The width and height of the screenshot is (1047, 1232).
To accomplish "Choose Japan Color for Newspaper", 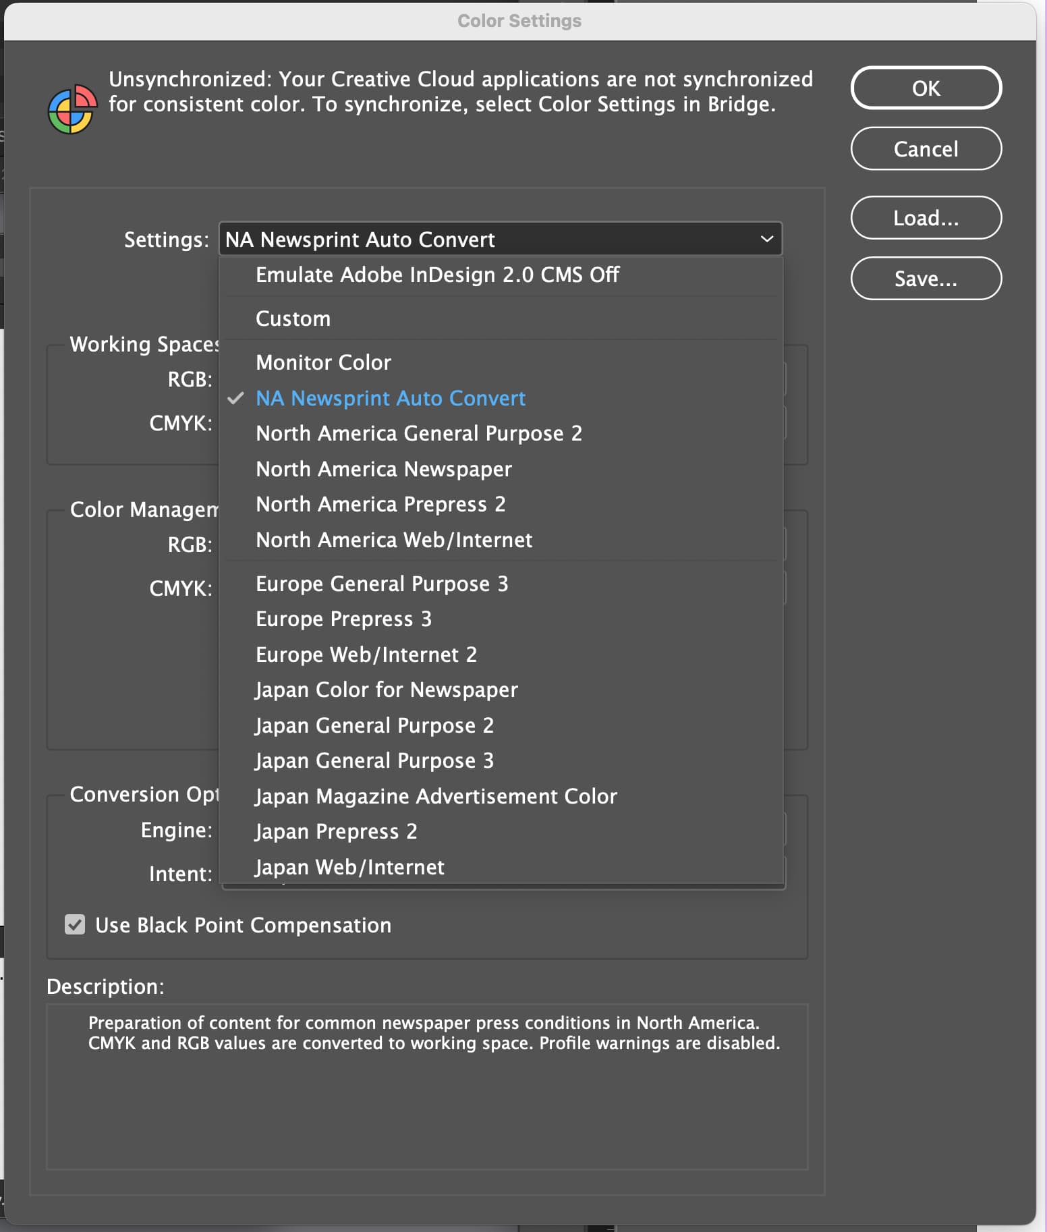I will tap(386, 690).
